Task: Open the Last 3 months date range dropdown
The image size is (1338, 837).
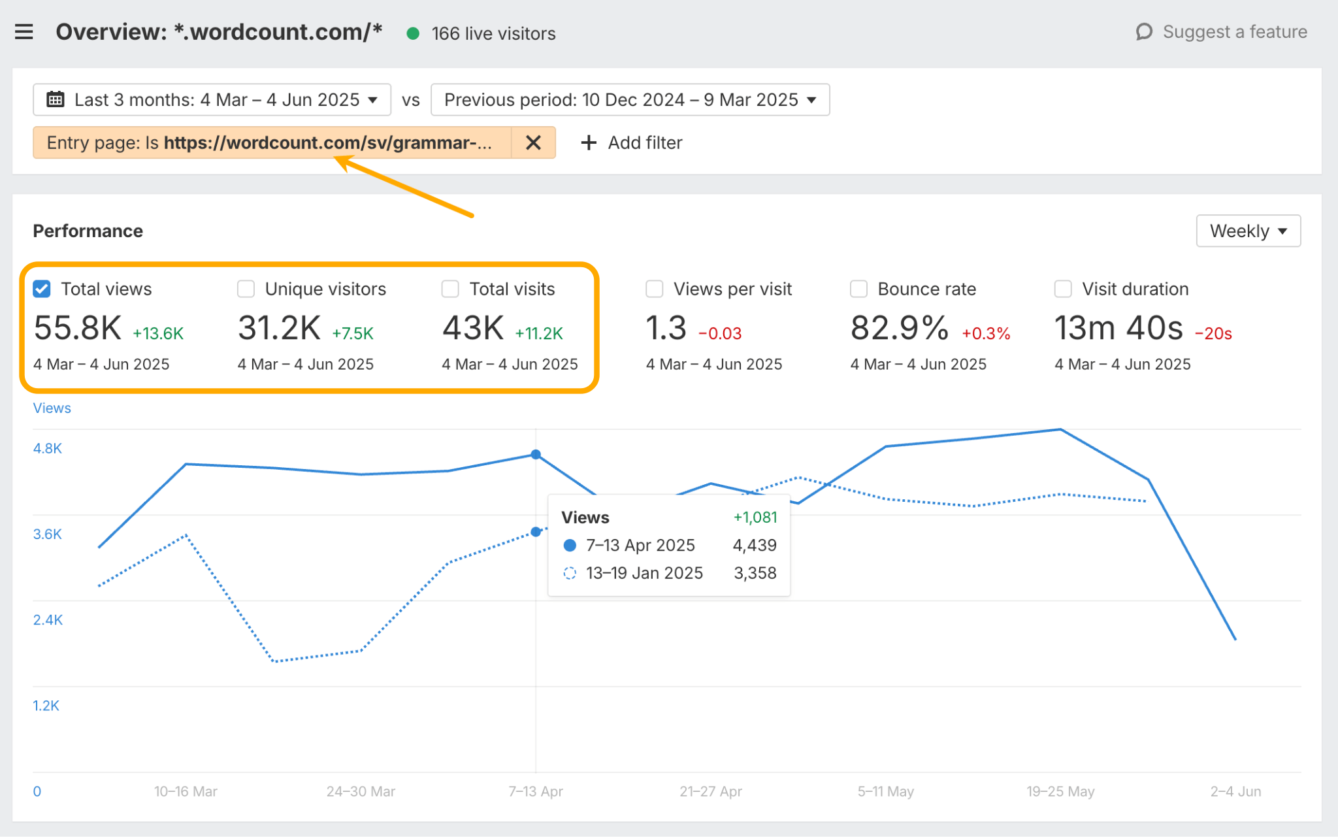Action: (212, 99)
